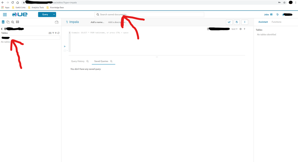Save the query with the disk icon
Image resolution: width=298 pixels, height=162 pixels.
(x=237, y=22)
